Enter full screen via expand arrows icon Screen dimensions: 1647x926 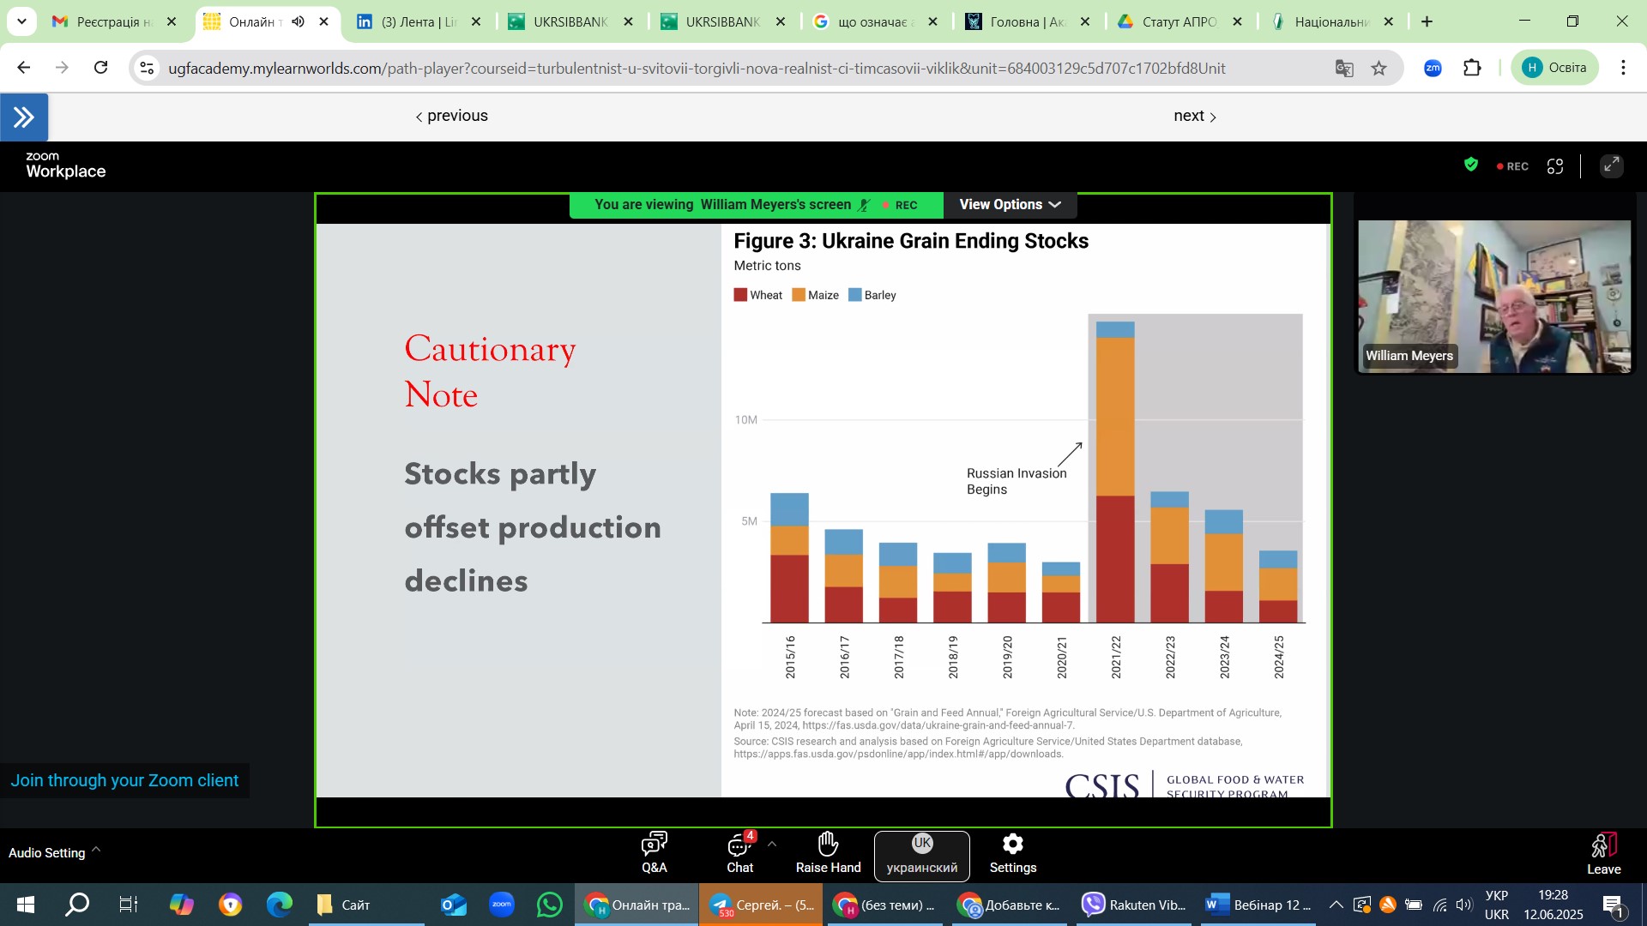click(x=1612, y=166)
